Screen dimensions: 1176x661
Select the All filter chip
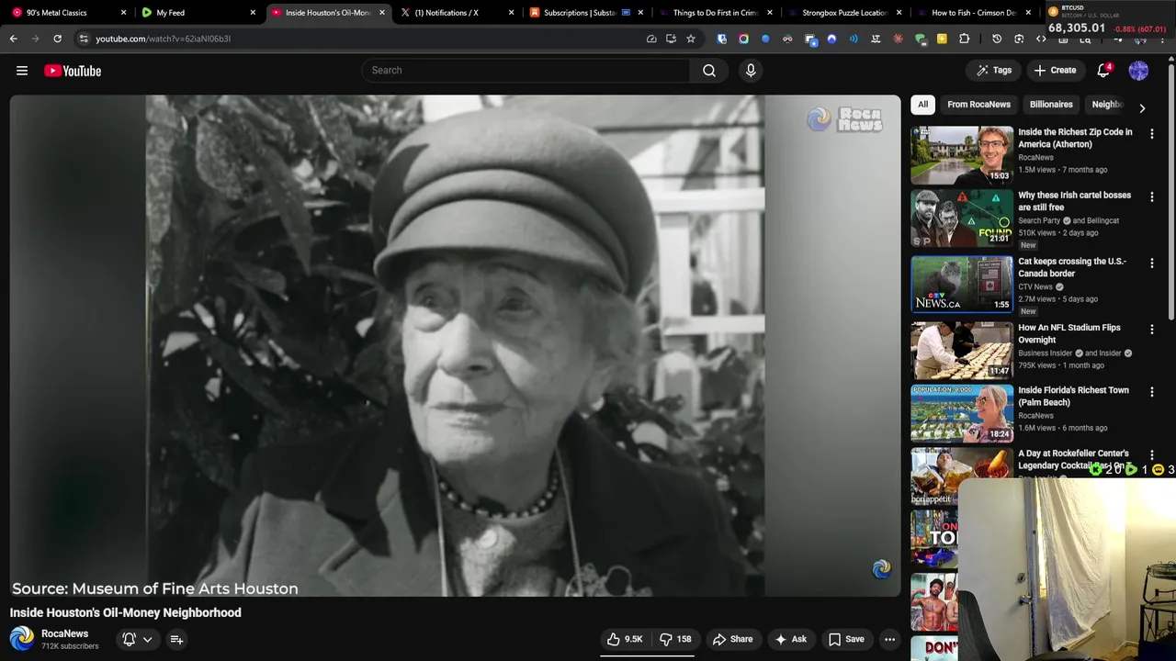923,105
